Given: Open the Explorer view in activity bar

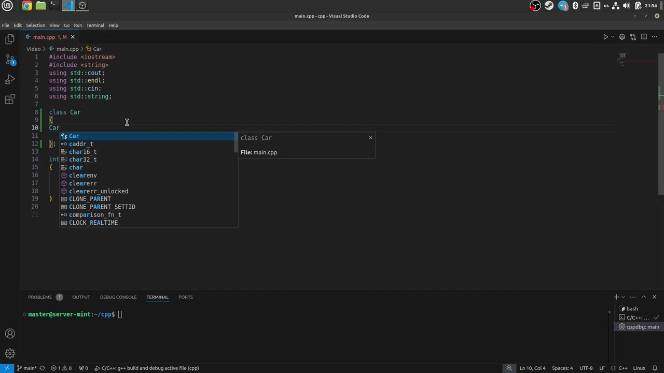Looking at the screenshot, I should click(10, 39).
